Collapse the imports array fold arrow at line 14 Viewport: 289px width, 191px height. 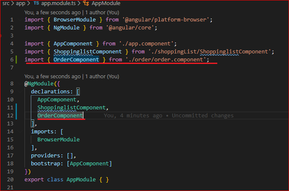click(x=20, y=131)
